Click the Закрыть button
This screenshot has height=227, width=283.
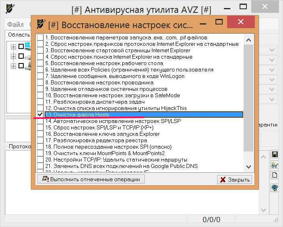pyautogui.click(x=235, y=180)
